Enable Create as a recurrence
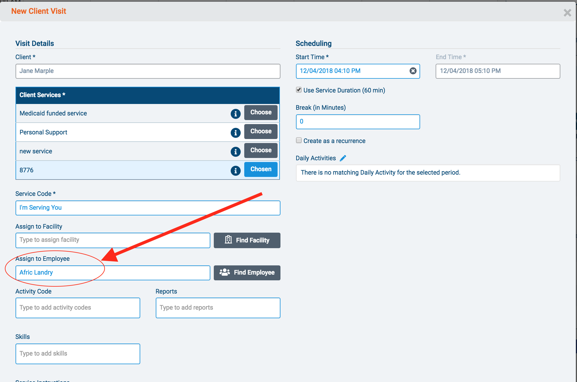The width and height of the screenshot is (577, 382). pos(299,140)
